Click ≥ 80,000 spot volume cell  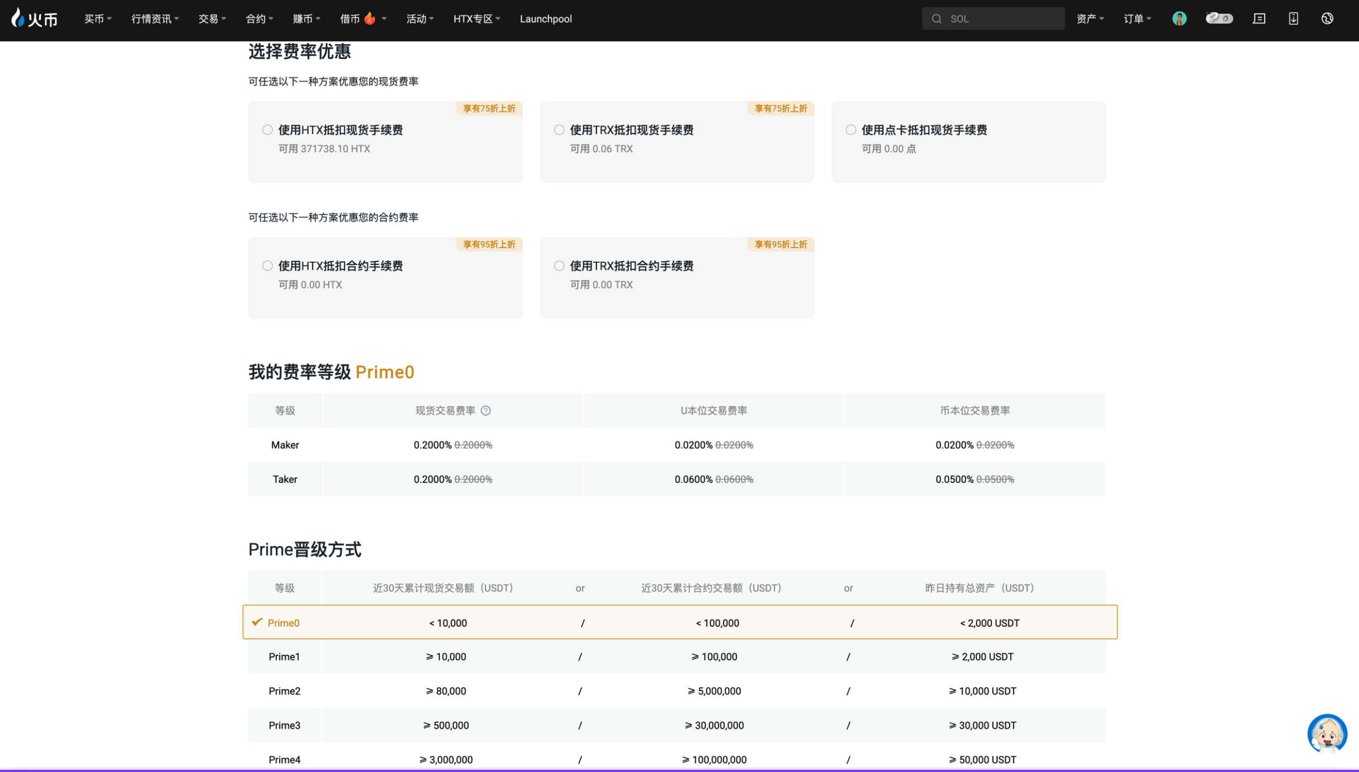point(445,691)
